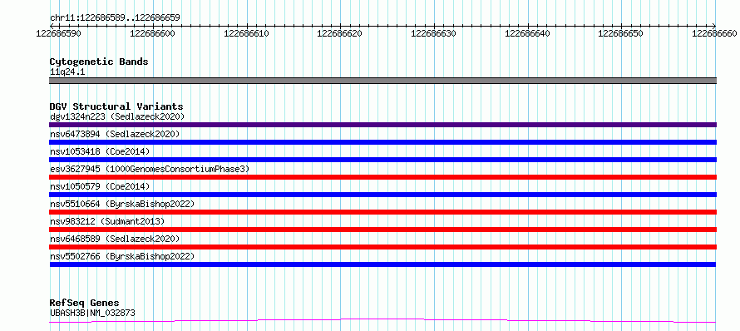Image resolution: width=740 pixels, height=331 pixels.
Task: Click the red bar under esv3627945
Action: (x=382, y=177)
